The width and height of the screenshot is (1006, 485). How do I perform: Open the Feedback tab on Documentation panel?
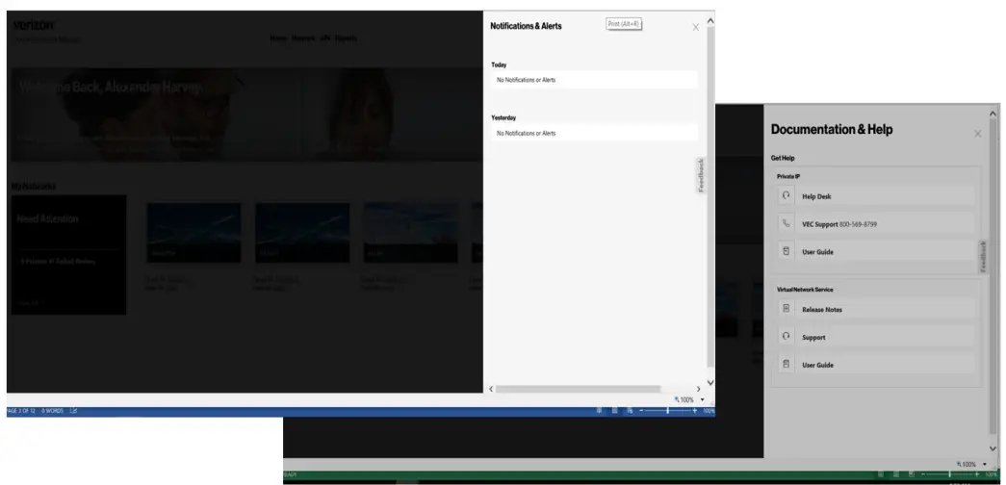[x=984, y=257]
